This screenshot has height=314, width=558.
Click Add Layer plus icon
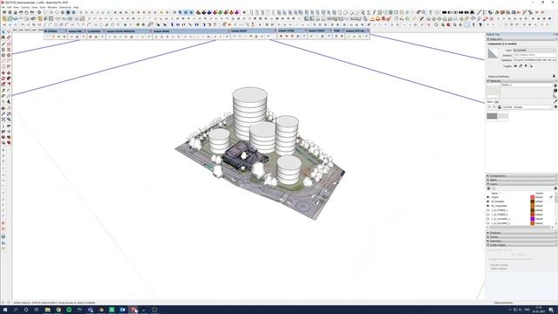coord(488,188)
